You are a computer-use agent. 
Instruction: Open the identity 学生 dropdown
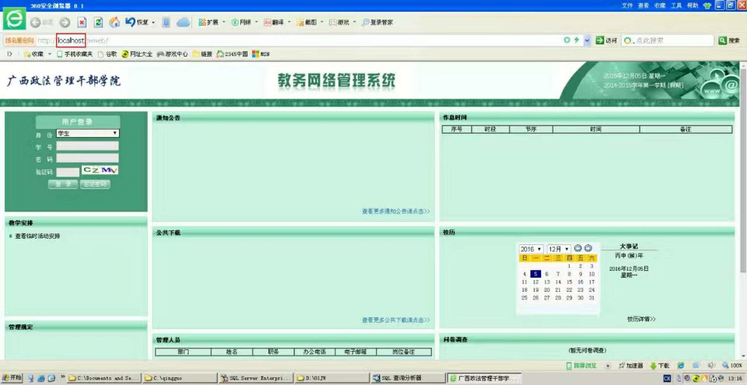coord(88,133)
